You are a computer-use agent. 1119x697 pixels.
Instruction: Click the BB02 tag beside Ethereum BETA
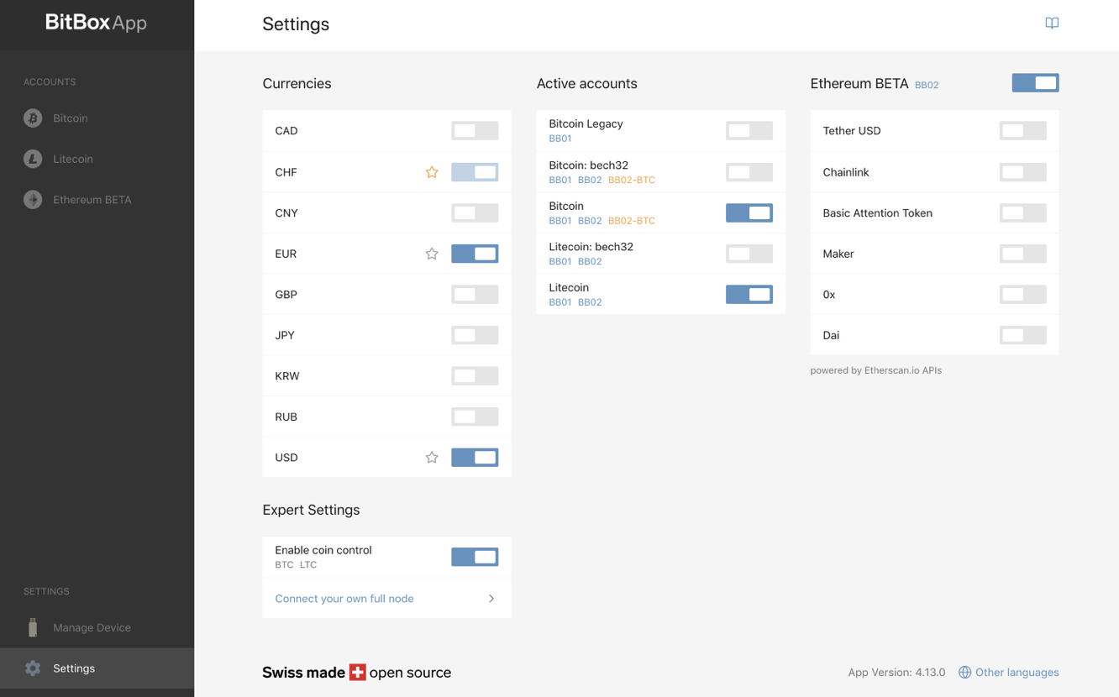(927, 85)
